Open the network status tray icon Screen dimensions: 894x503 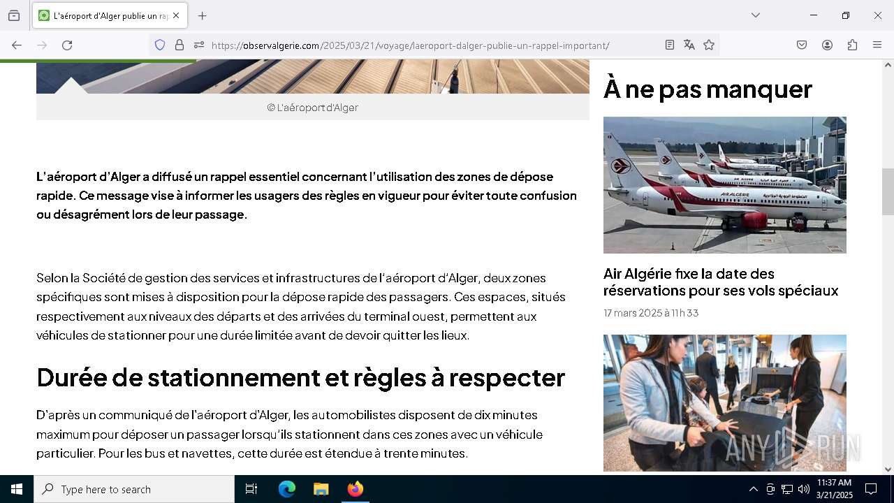[787, 489]
